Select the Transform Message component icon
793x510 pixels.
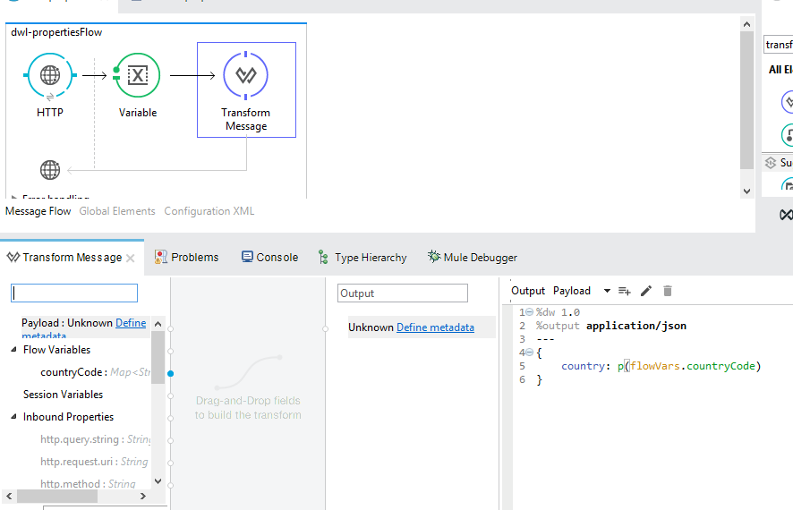pyautogui.click(x=245, y=75)
